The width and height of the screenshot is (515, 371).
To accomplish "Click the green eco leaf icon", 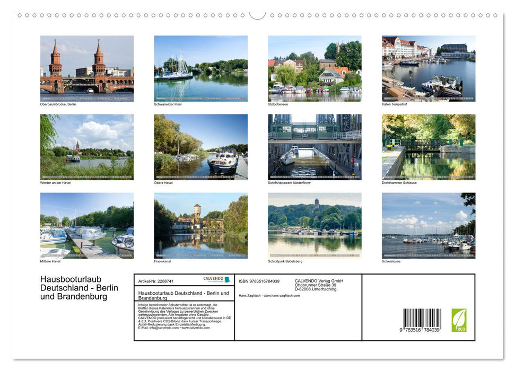I will click(459, 320).
